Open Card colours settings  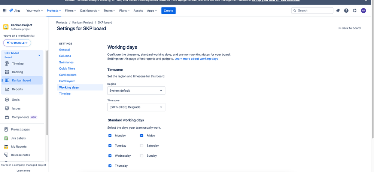68,75
